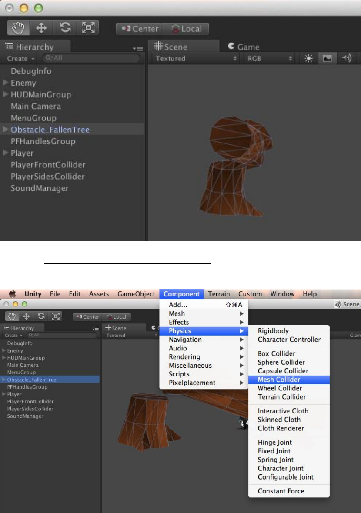Viewport: 361px width, 513px height.
Task: Open the Create dropdown in upper Hierarchy
Action: [x=20, y=59]
